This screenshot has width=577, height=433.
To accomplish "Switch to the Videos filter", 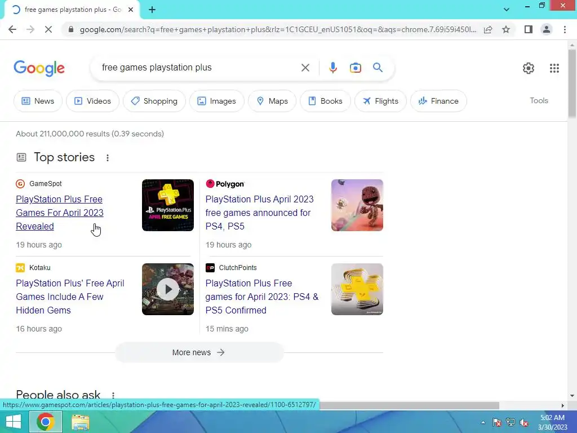I will point(92,101).
